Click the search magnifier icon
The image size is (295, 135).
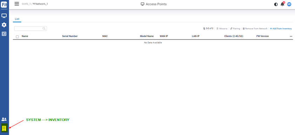coord(44,28)
